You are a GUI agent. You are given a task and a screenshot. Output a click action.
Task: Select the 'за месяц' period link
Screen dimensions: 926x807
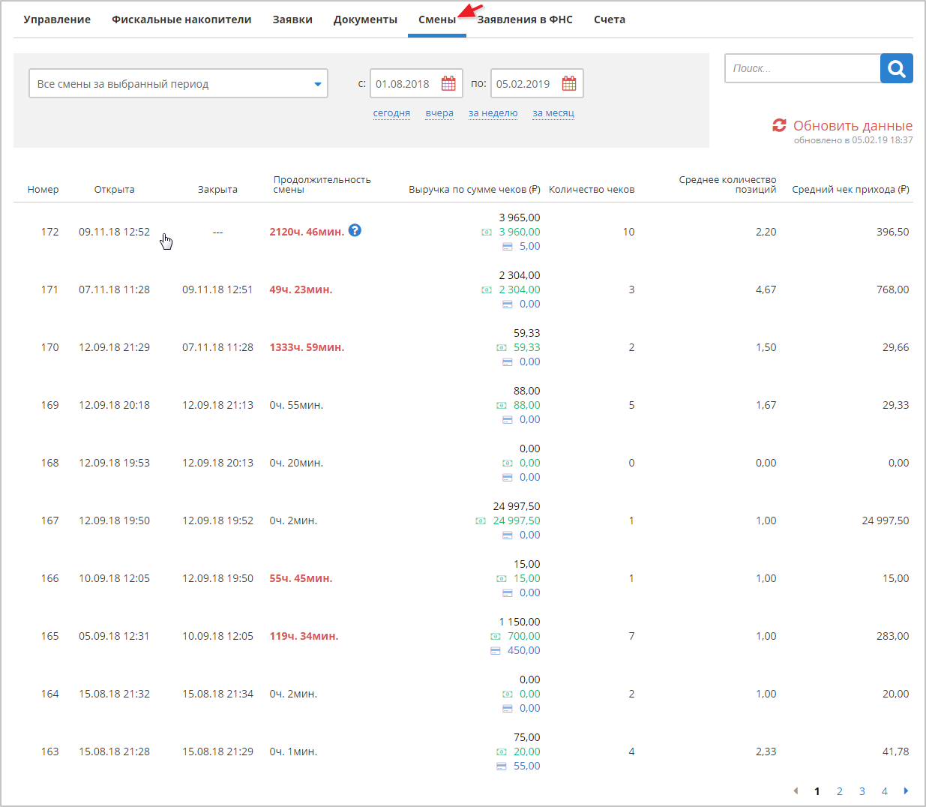(553, 113)
